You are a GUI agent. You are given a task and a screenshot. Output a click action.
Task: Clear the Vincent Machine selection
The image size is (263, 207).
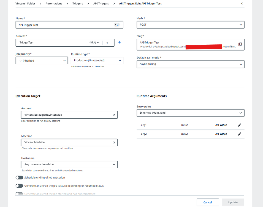tap(114, 142)
